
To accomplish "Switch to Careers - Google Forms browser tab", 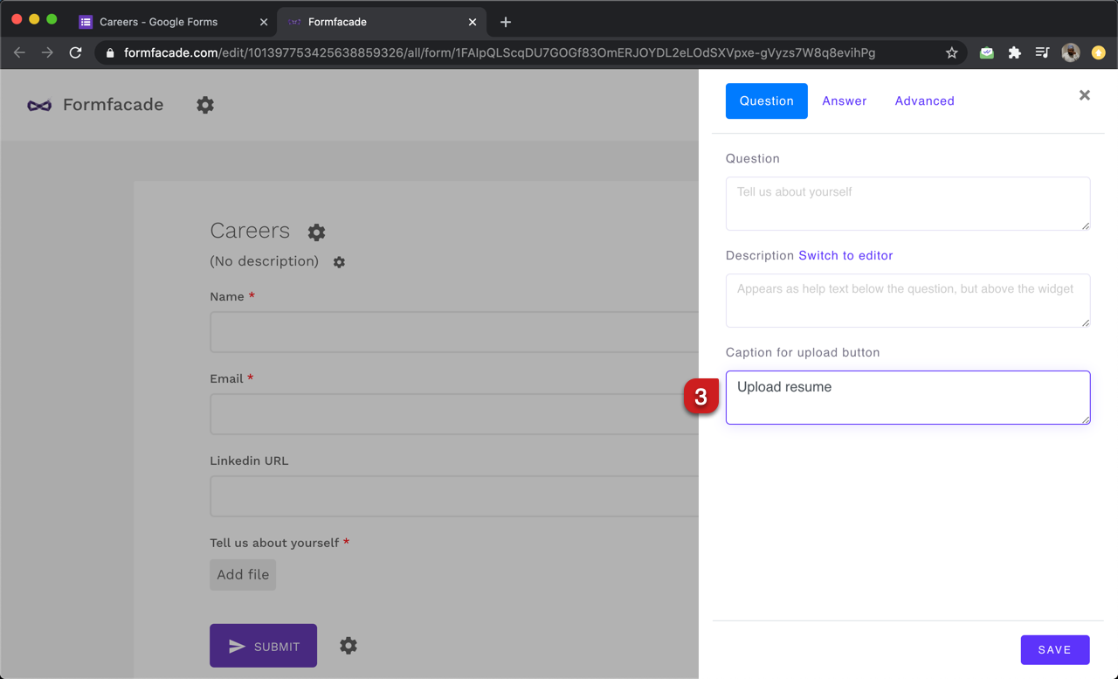I will coord(159,22).
